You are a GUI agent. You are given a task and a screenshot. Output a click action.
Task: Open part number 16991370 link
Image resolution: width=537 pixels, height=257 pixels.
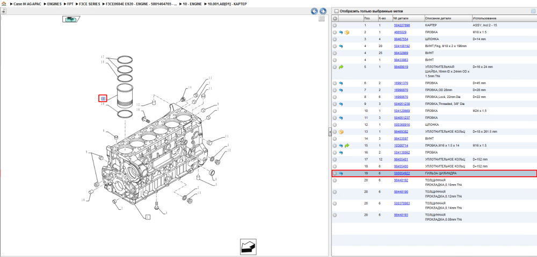[401, 84]
